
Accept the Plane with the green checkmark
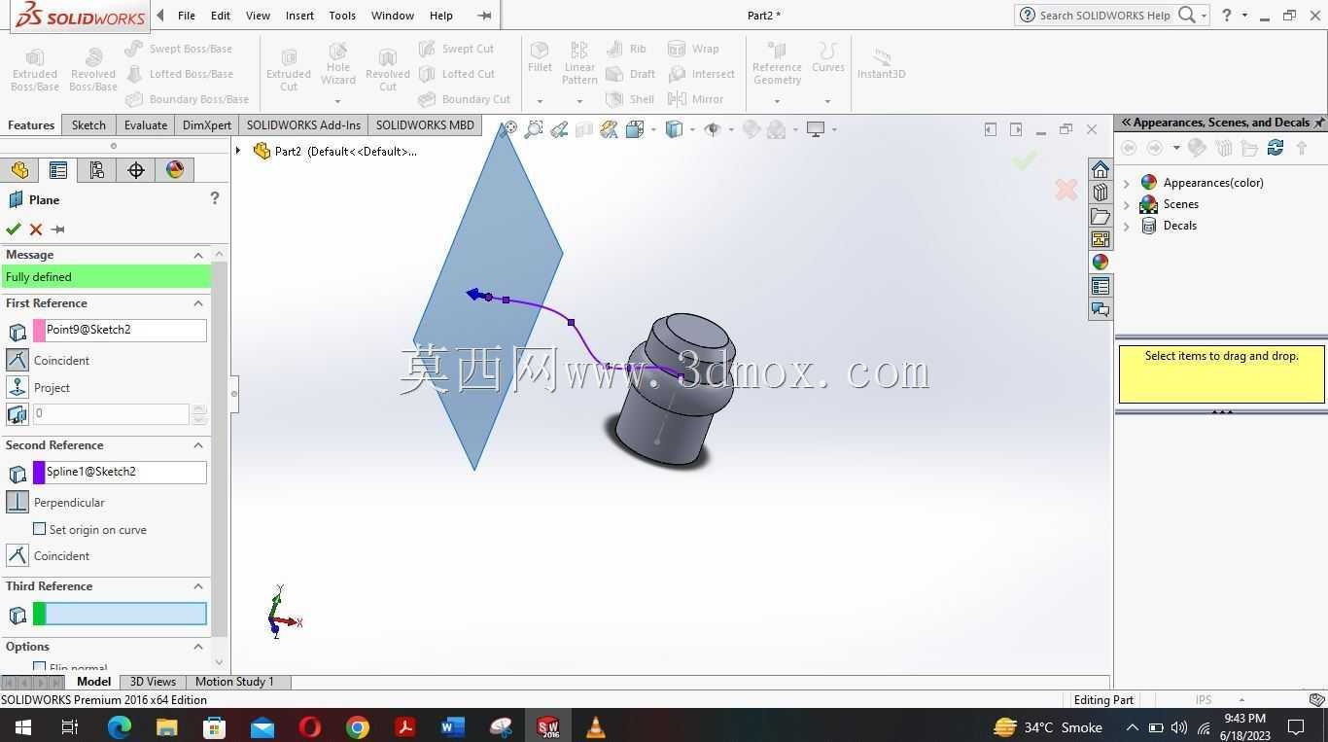pos(14,230)
